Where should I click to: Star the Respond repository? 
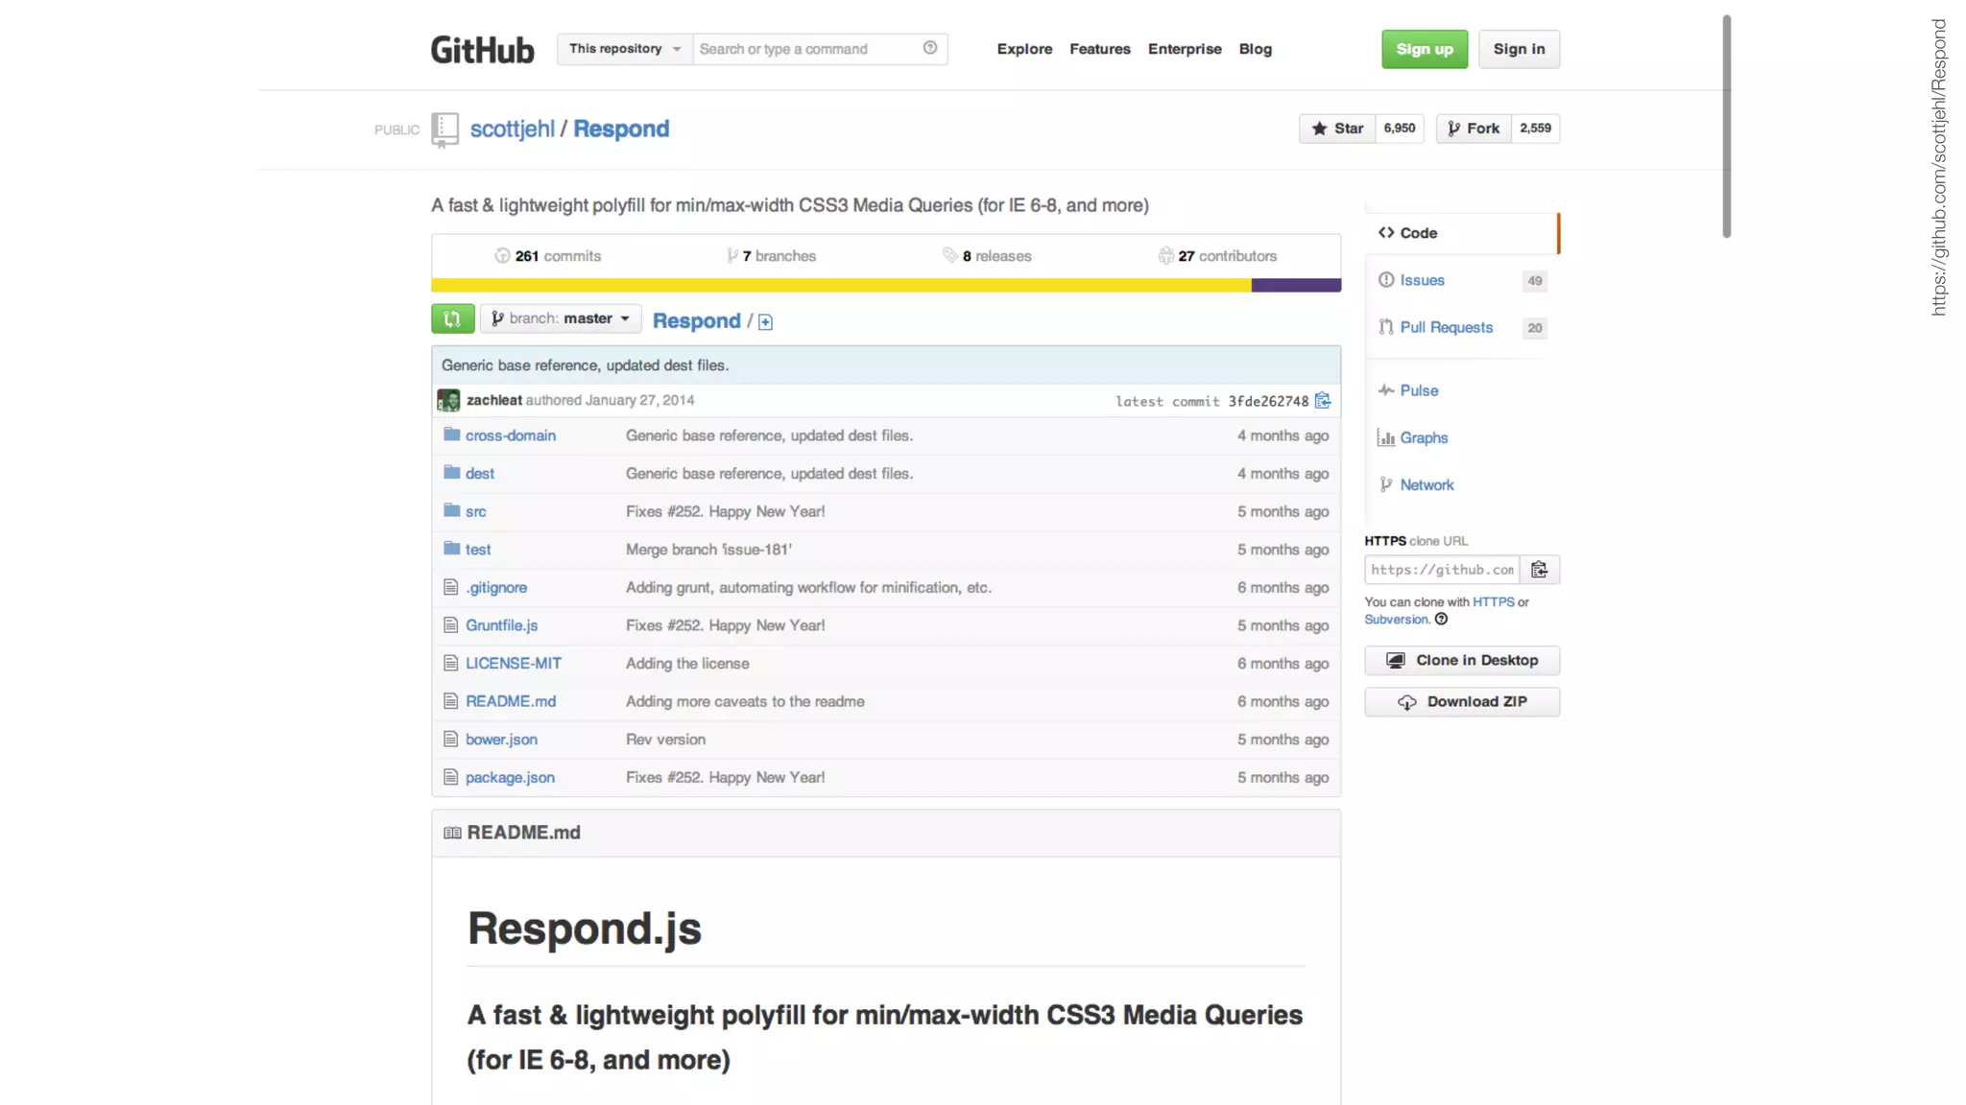point(1337,129)
